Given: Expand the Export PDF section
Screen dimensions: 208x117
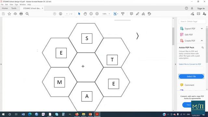Looking at the screenshot, I should [202, 29].
